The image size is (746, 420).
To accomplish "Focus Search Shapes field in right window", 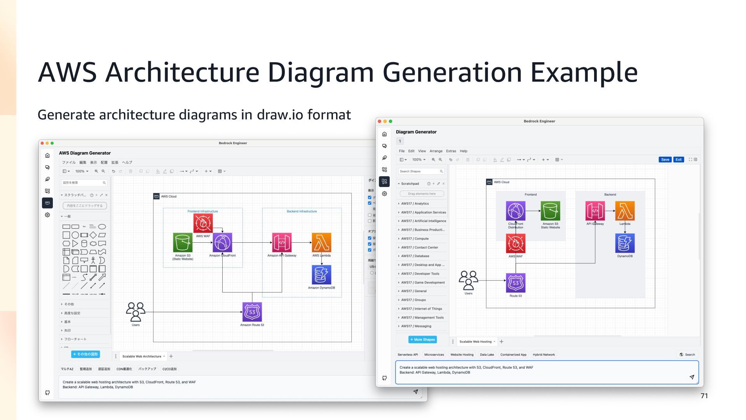I will [x=421, y=171].
